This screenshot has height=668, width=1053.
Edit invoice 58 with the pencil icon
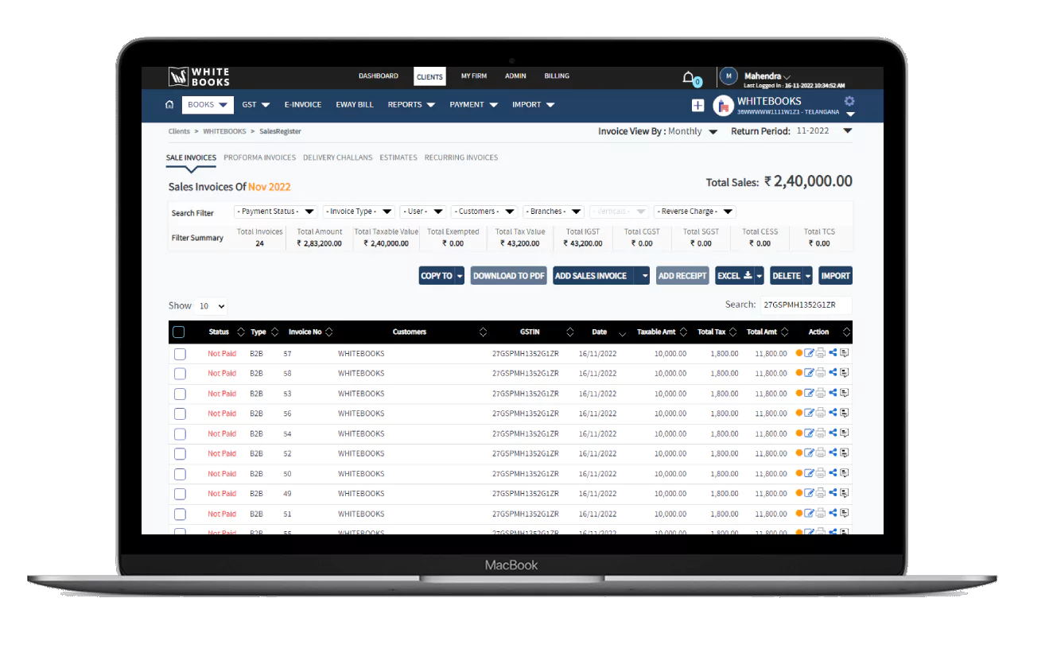pyautogui.click(x=810, y=373)
